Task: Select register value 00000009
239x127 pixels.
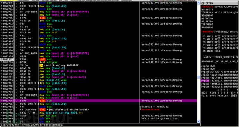Action: tap(207, 16)
